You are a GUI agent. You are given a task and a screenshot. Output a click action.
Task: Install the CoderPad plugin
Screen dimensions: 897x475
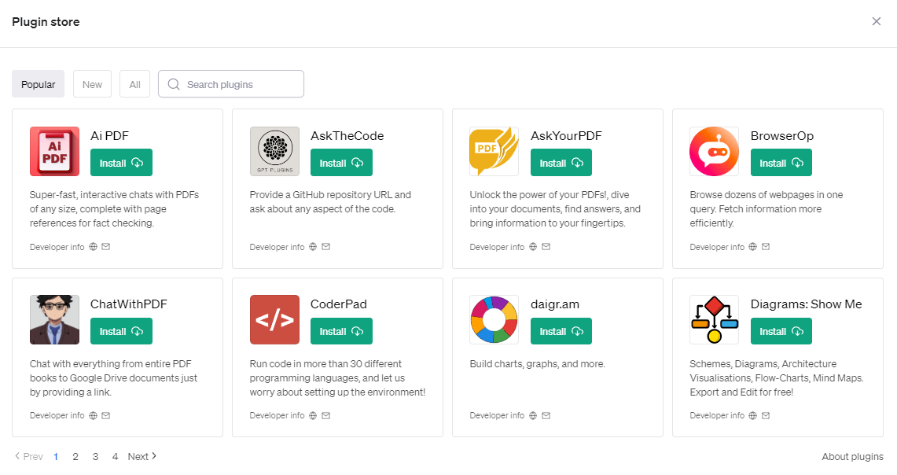[x=341, y=331]
